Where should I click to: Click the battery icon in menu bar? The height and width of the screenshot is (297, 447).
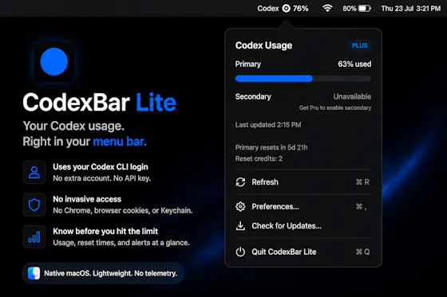pos(364,9)
